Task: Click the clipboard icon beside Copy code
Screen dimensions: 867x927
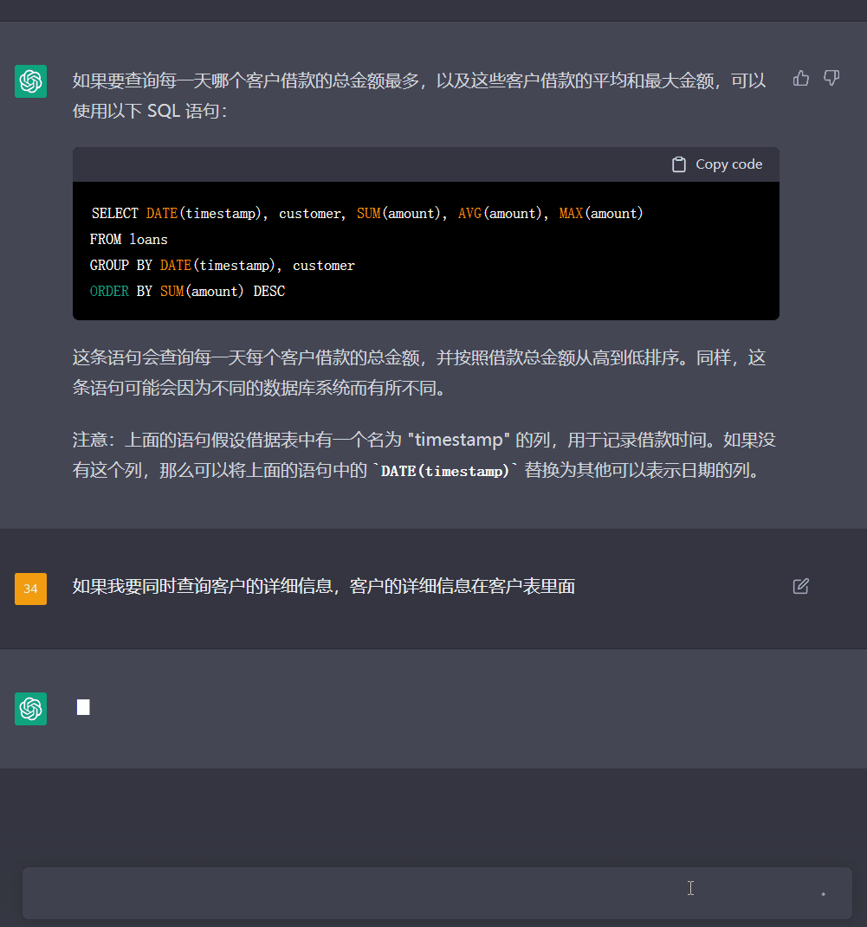Action: tap(679, 164)
